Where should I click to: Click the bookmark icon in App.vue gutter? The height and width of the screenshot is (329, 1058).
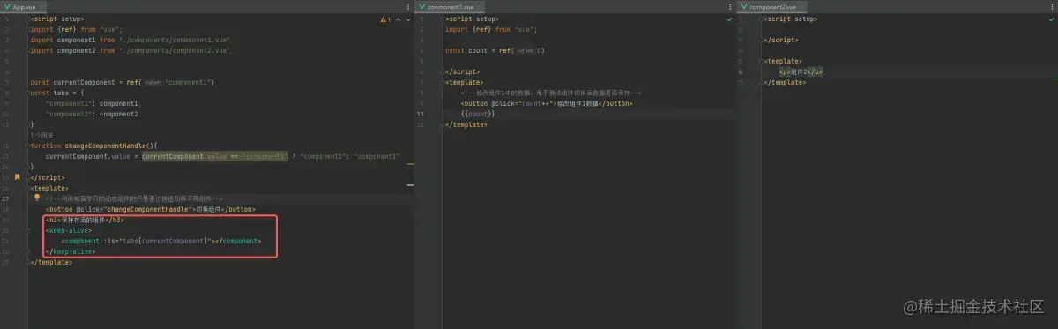[x=16, y=177]
